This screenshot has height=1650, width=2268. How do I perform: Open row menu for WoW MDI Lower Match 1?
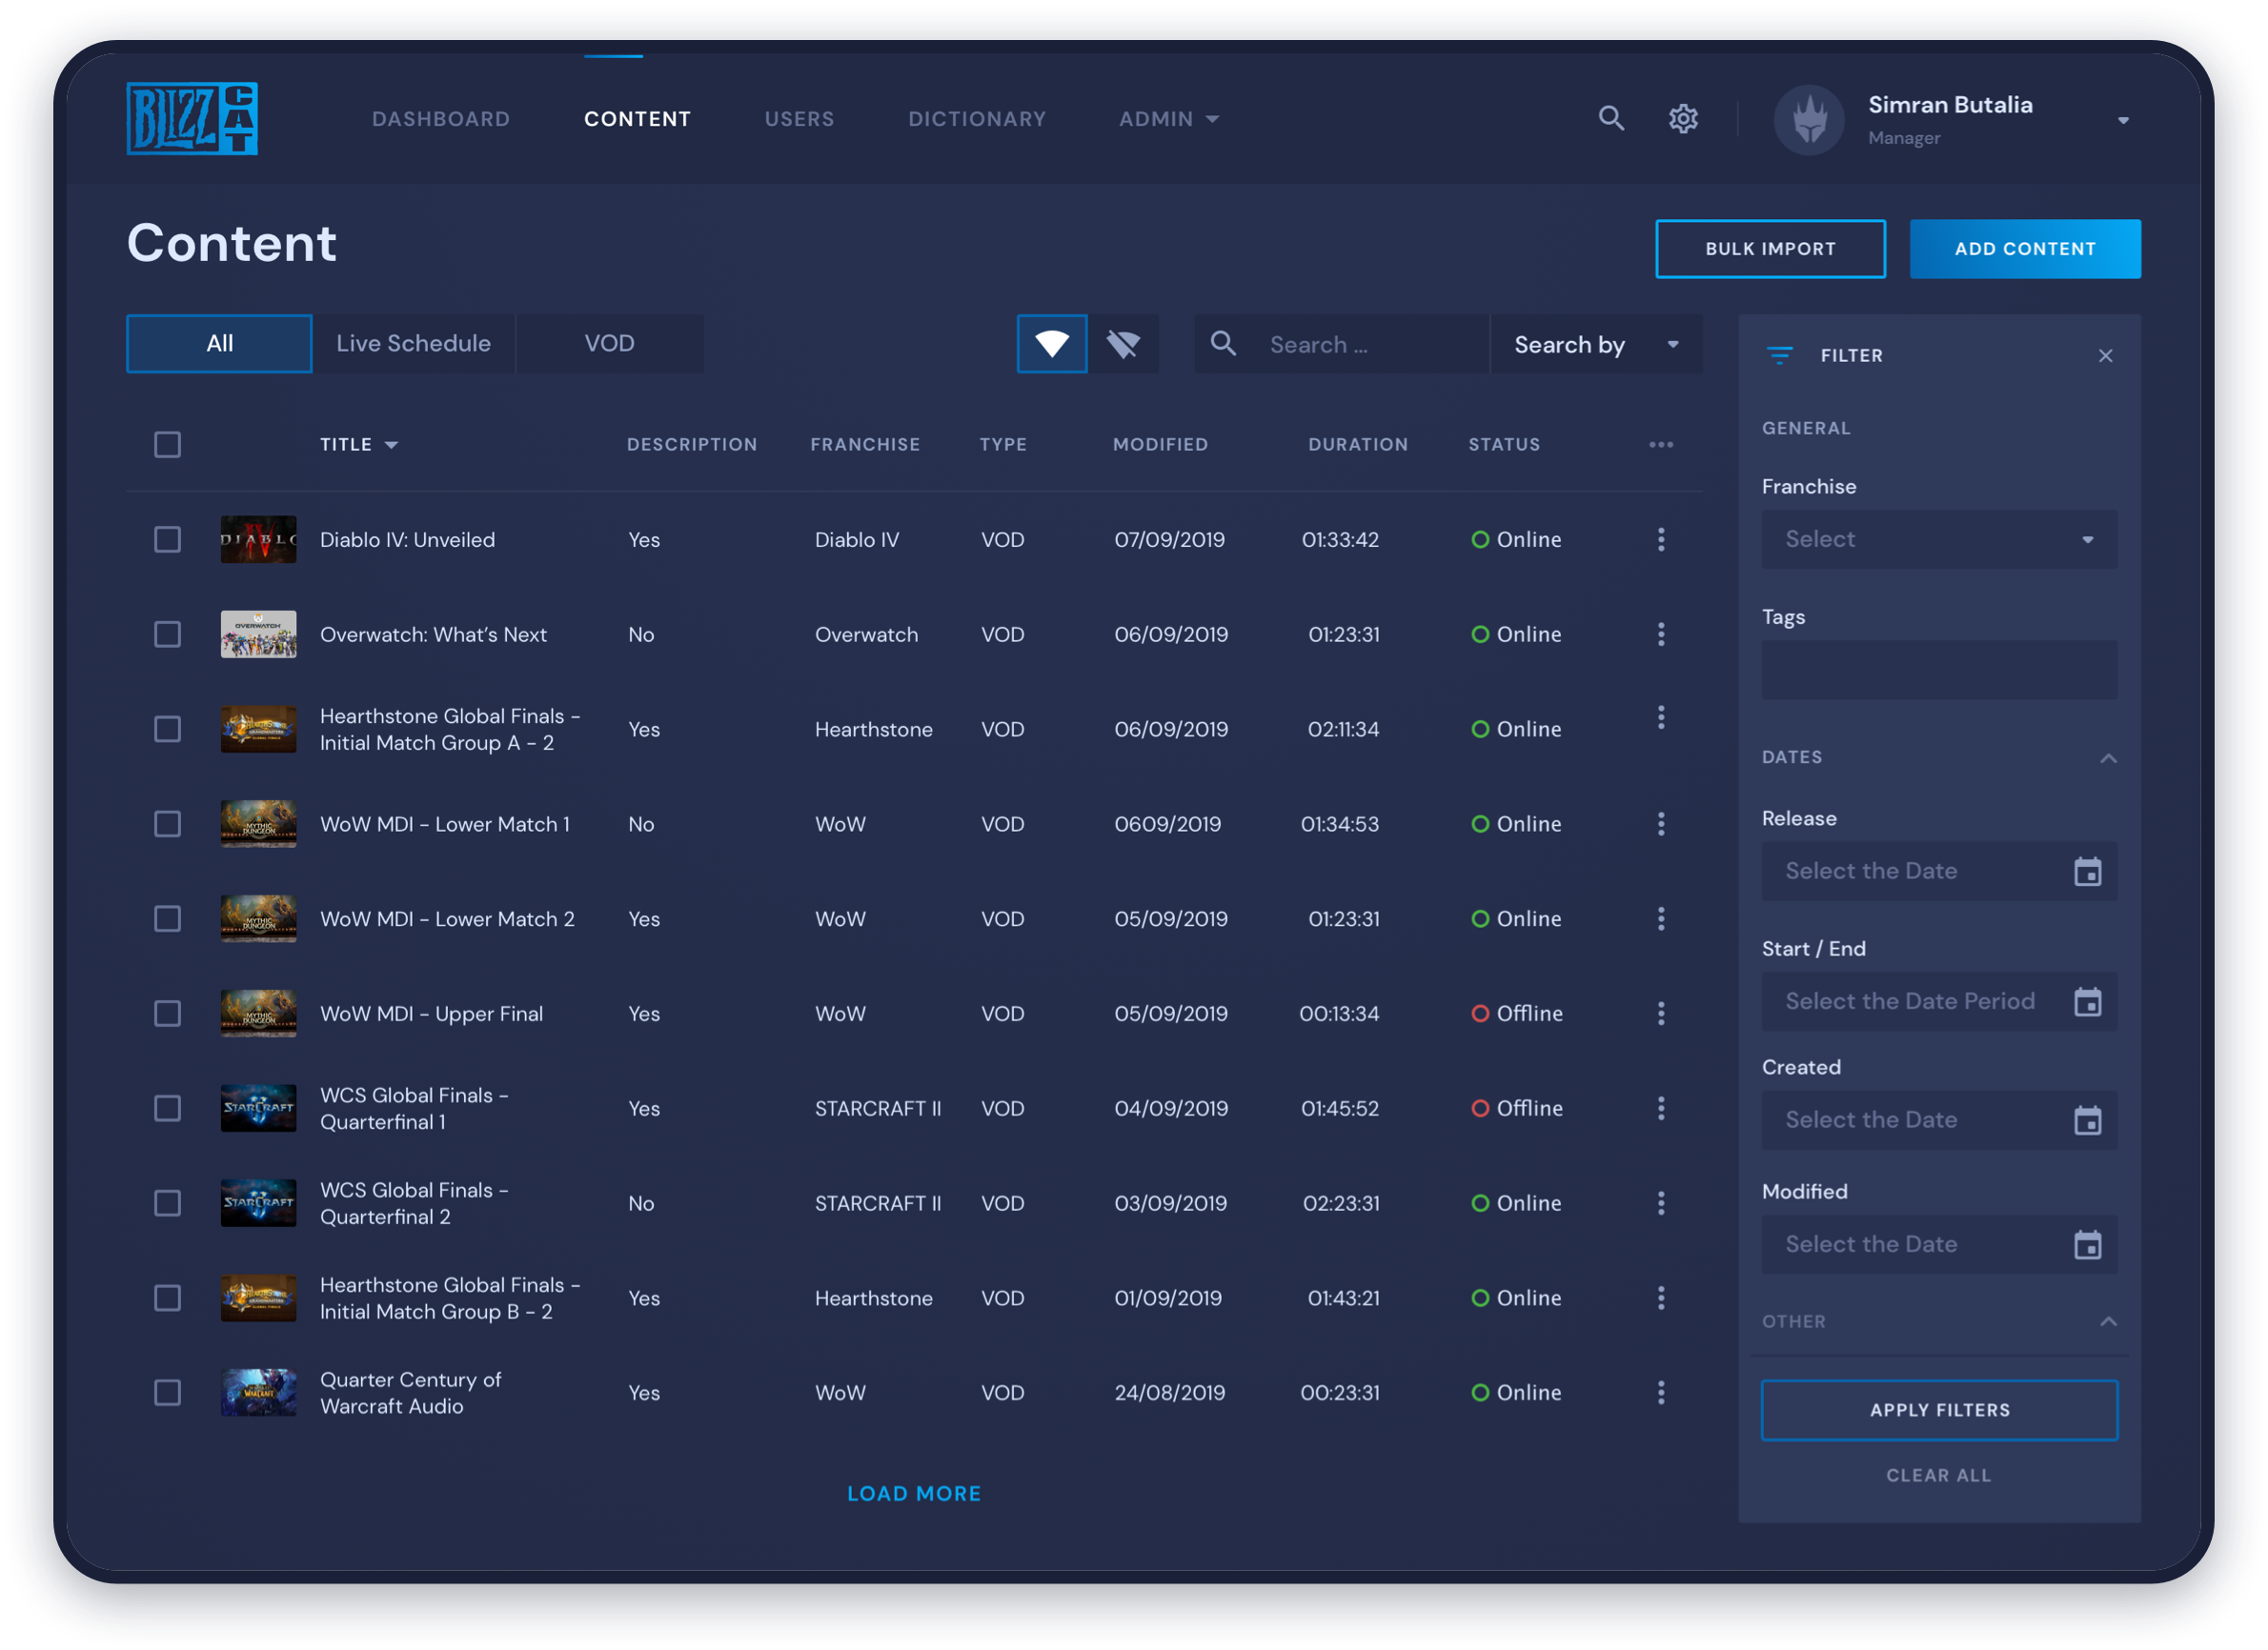coord(1660,824)
